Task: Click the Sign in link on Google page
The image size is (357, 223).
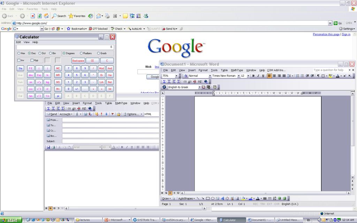Action: 346,34
